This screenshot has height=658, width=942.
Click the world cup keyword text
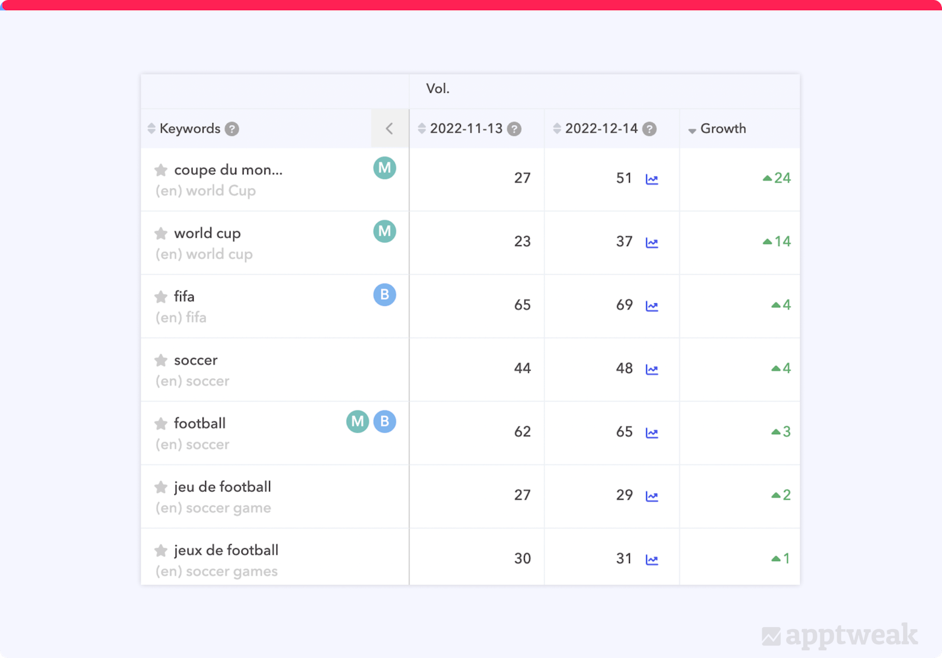tap(207, 233)
